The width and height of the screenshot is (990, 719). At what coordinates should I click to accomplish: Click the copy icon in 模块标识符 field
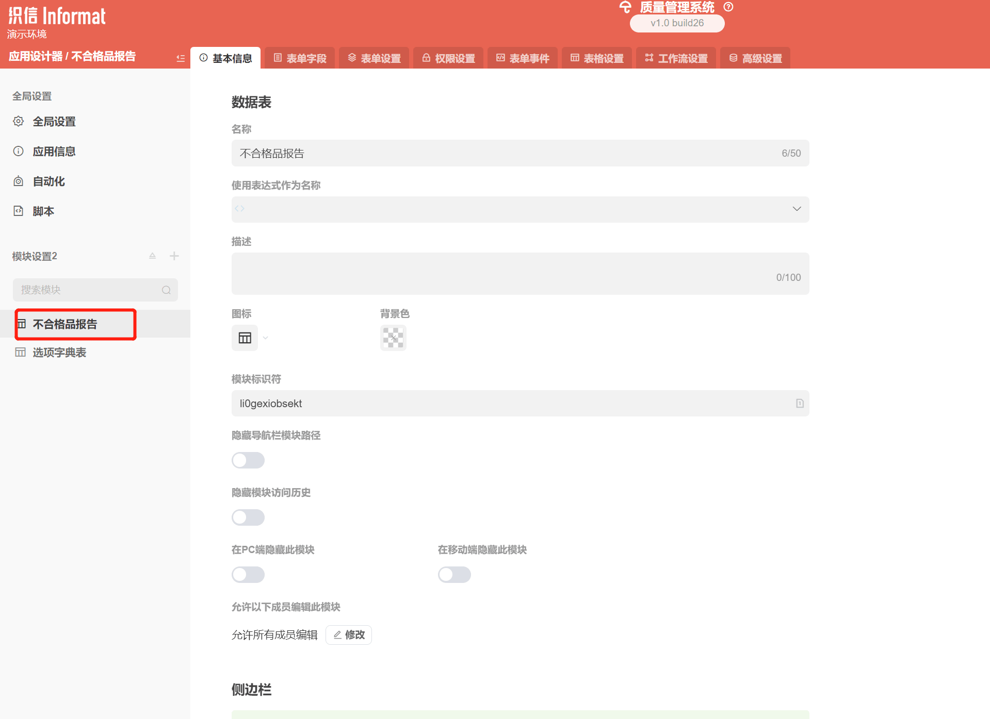(x=799, y=404)
